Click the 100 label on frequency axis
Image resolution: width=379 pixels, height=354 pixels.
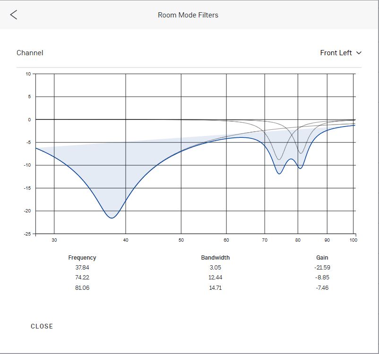pos(353,240)
